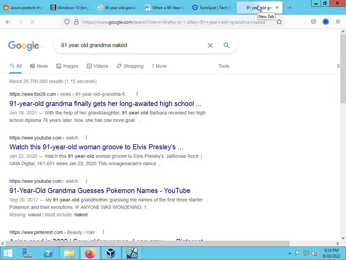This screenshot has width=346, height=260.
Task: Switch to the When a 90-Year-O tab
Action: tap(165, 8)
